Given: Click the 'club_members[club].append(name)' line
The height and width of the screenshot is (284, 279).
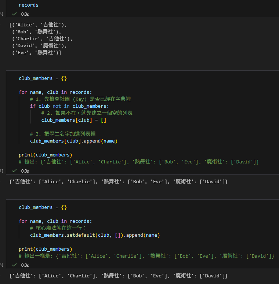Looking at the screenshot, I should [74, 141].
